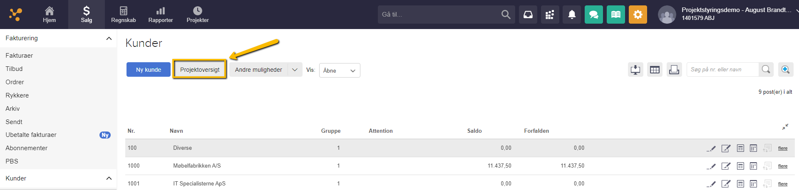Go to the Regnskab top menu
The width and height of the screenshot is (799, 190).
[123, 15]
